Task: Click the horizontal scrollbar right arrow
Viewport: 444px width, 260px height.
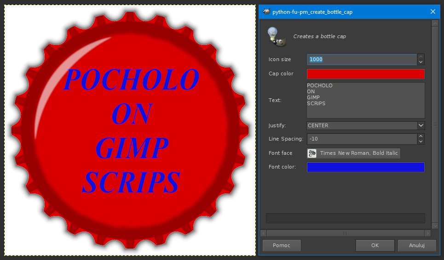Action: point(427,233)
